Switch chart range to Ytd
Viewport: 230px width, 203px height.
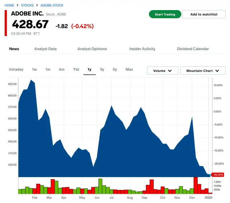tap(76, 70)
